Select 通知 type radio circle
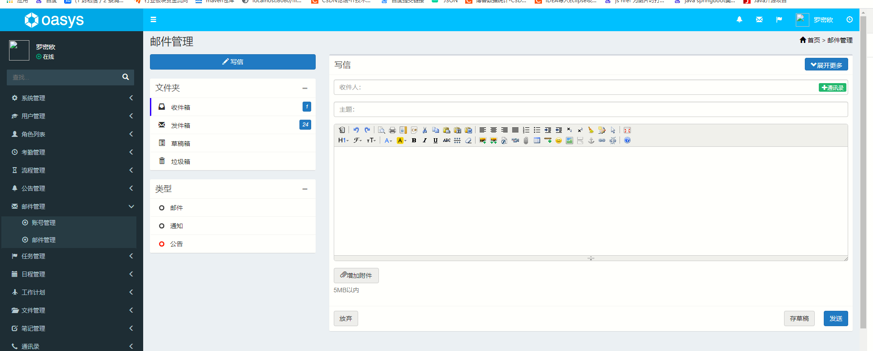This screenshot has width=873, height=351. [162, 226]
